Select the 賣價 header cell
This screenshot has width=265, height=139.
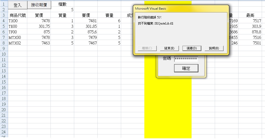point(86,15)
